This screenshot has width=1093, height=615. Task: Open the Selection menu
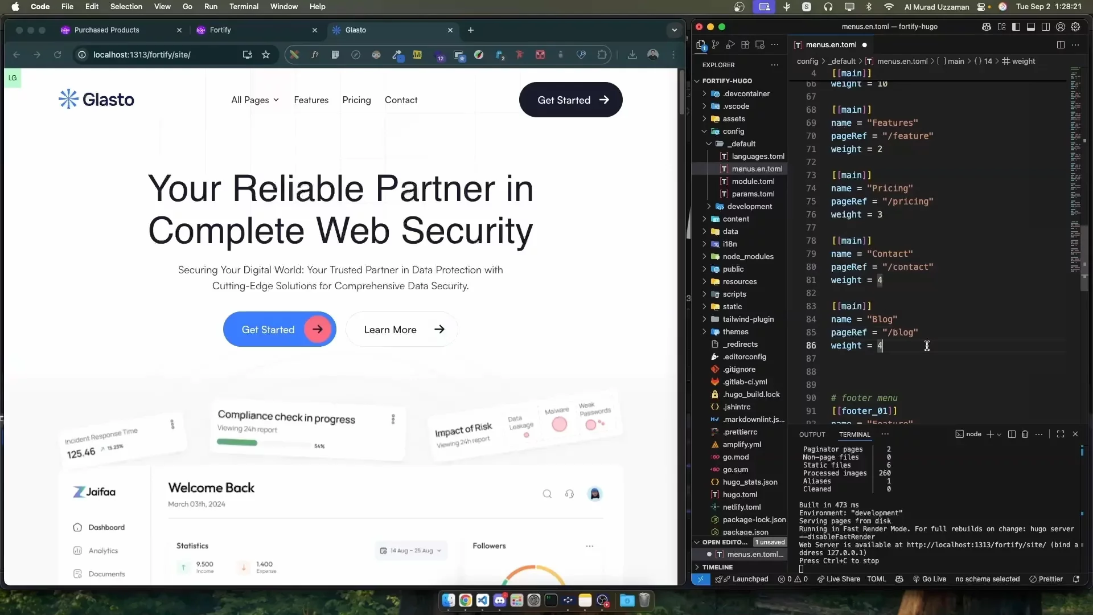point(126,6)
